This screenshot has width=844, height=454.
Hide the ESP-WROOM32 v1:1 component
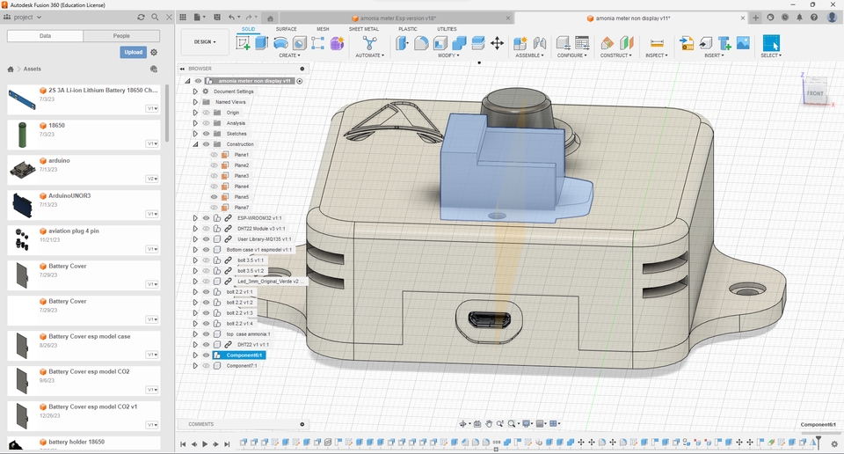206,218
